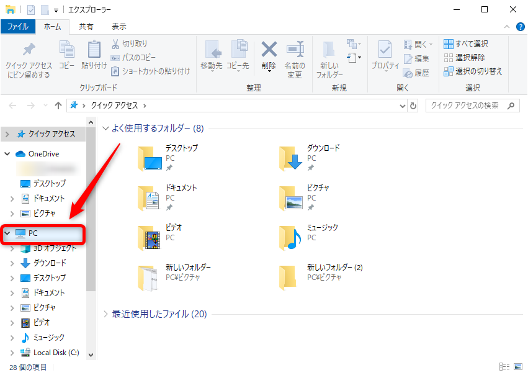
Task: Select the 貼り付け (Paste) icon in the ribbon
Action: click(x=94, y=56)
